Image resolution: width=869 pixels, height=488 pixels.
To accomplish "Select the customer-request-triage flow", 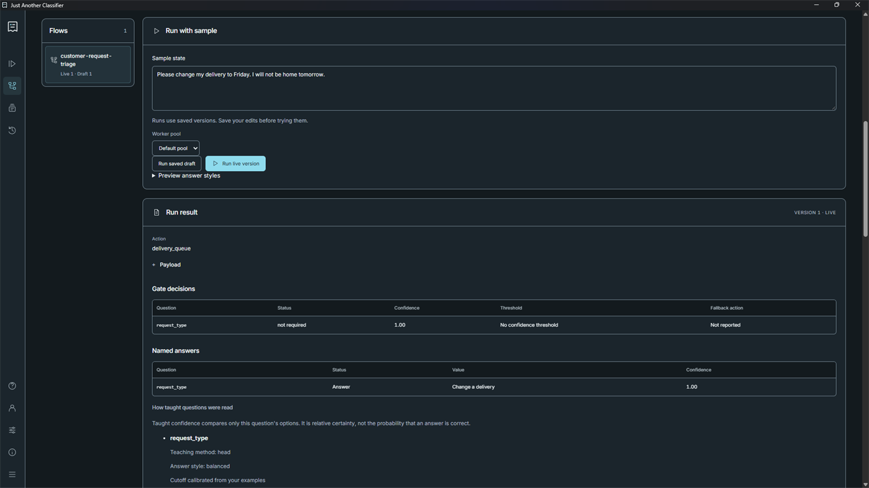I will coord(88,64).
